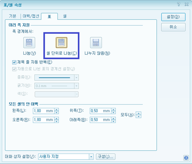Decrease 아래쪽(B) margin with down arrow
The image size is (192, 164).
[113, 121]
